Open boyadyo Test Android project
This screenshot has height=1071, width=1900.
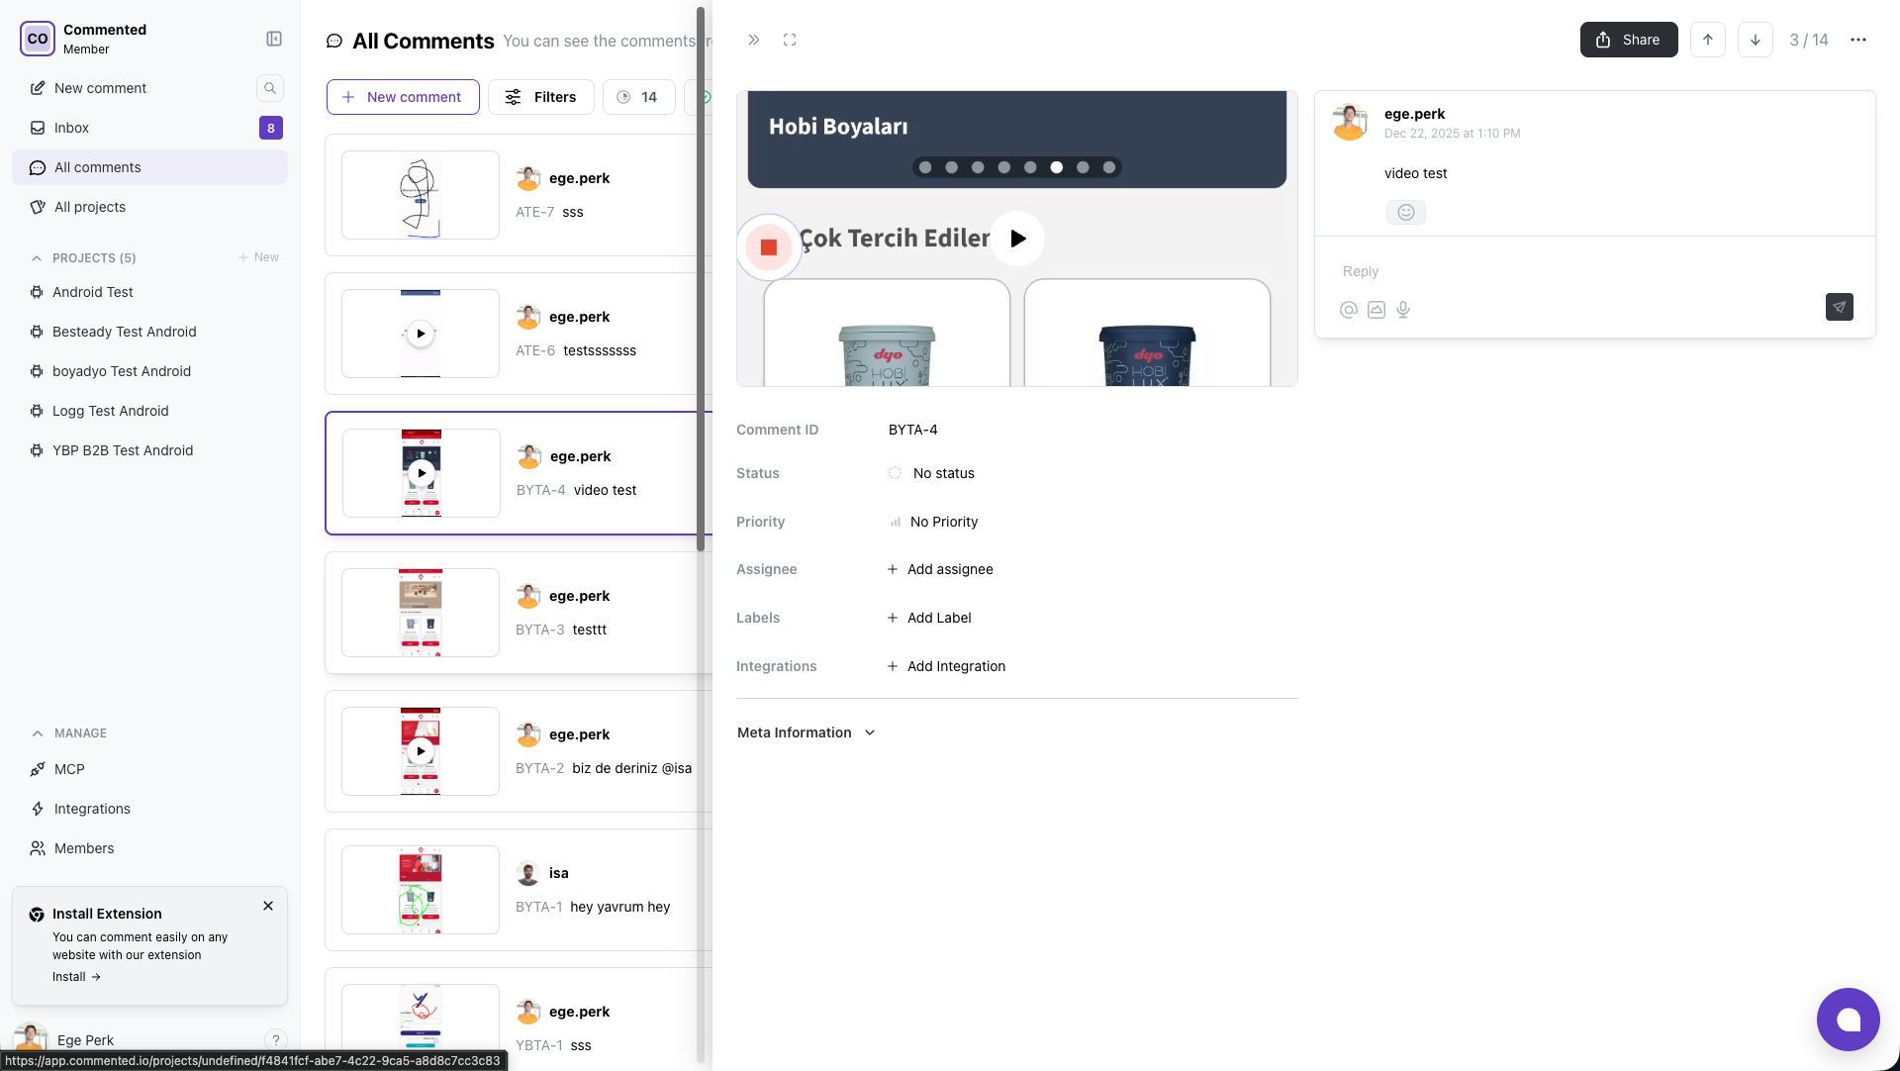pos(149,371)
